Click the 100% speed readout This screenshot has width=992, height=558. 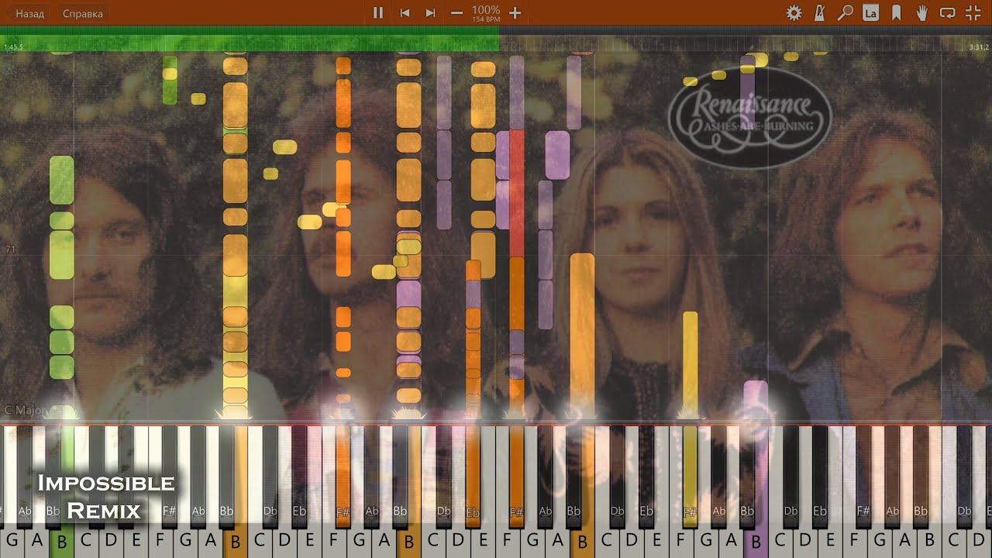(486, 10)
